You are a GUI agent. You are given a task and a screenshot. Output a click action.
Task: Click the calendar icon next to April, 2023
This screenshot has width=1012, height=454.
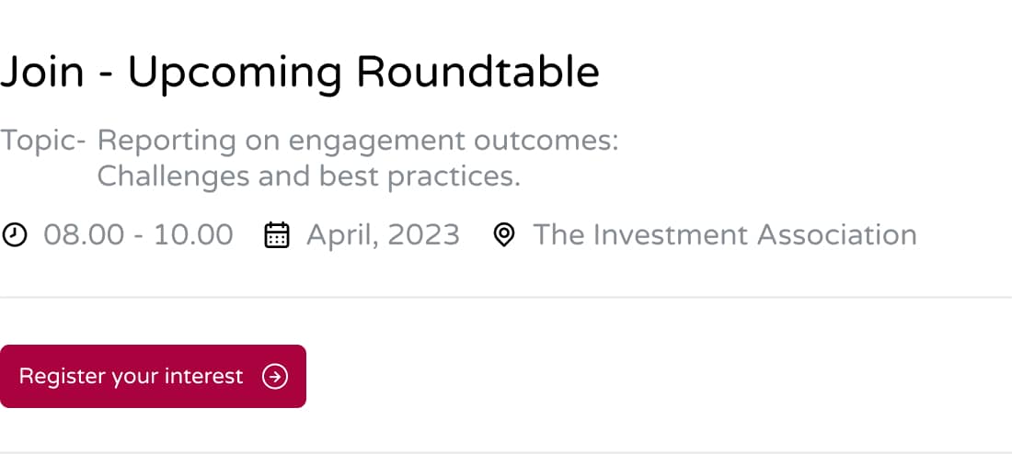(277, 234)
